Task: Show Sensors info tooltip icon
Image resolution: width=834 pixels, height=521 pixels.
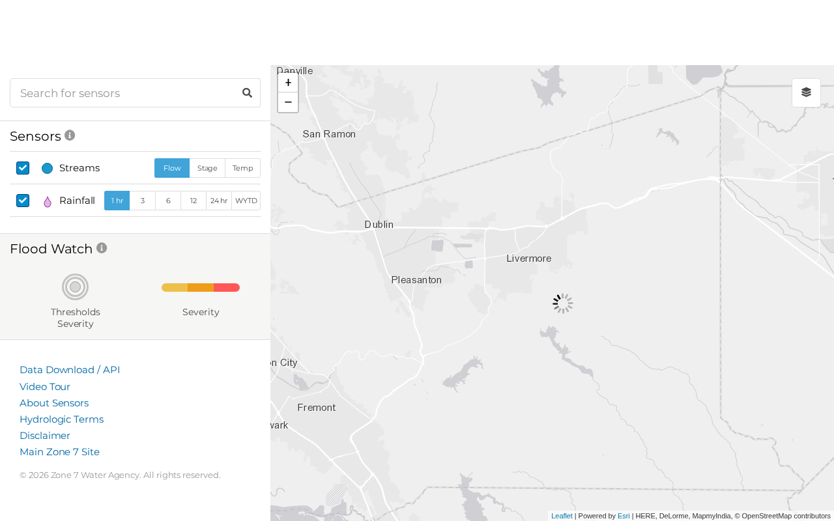Action: coord(70,135)
